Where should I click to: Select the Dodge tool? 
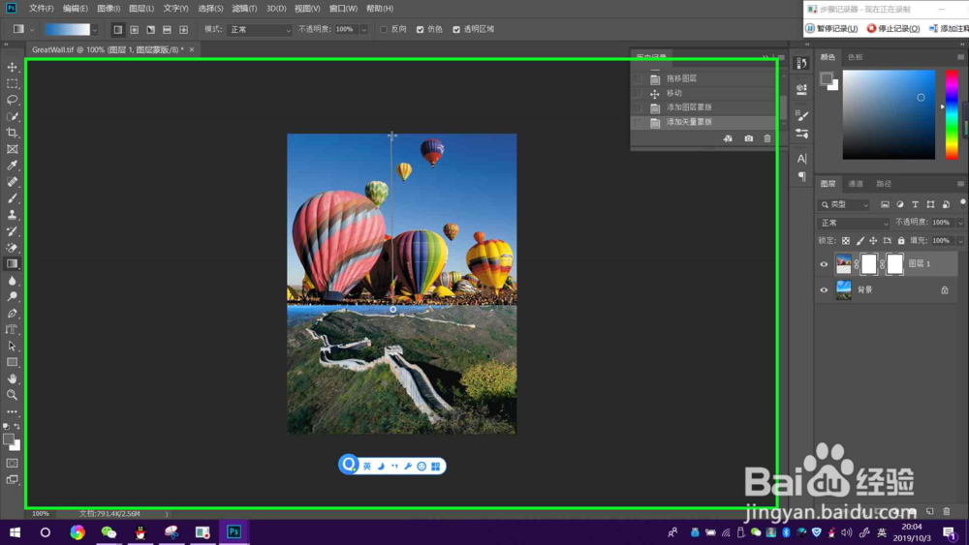click(x=12, y=297)
